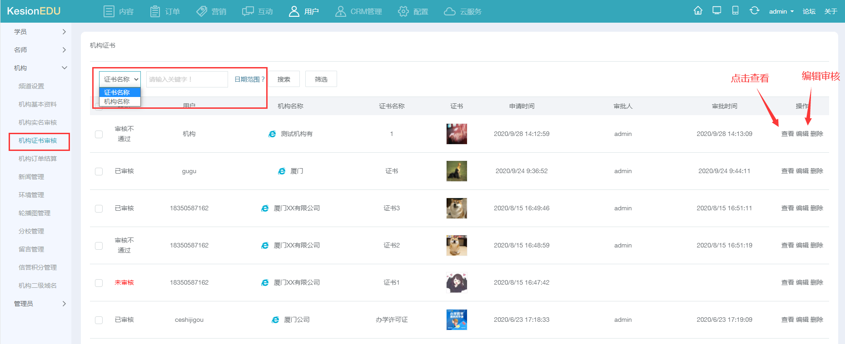Click the home icon in top bar
This screenshot has width=845, height=344.
tap(698, 11)
